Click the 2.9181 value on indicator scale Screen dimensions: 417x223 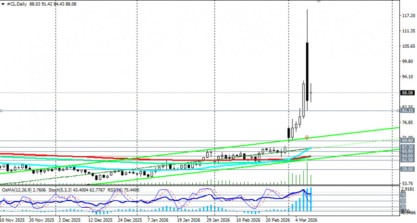click(x=407, y=189)
